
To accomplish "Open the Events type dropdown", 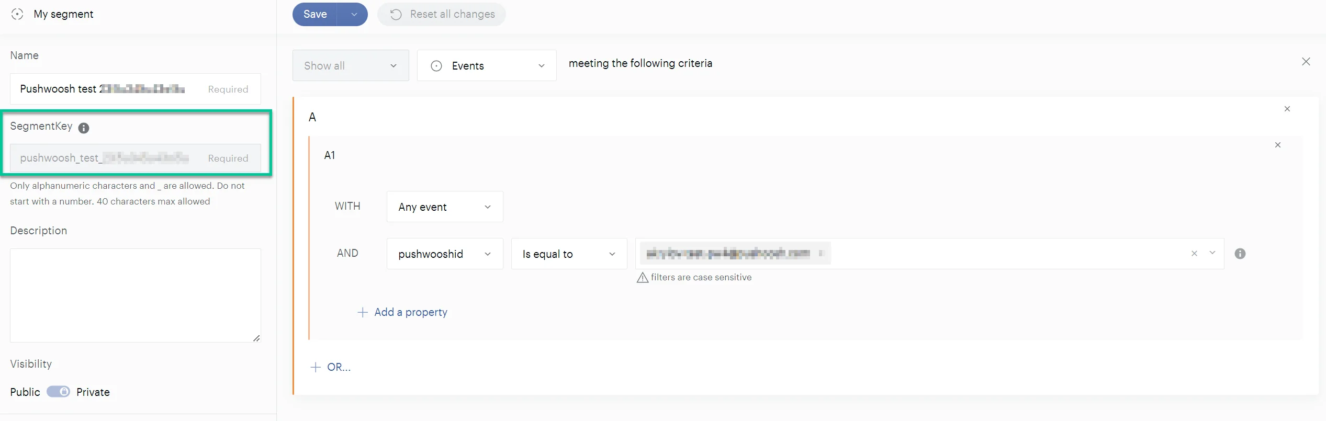I will (486, 65).
